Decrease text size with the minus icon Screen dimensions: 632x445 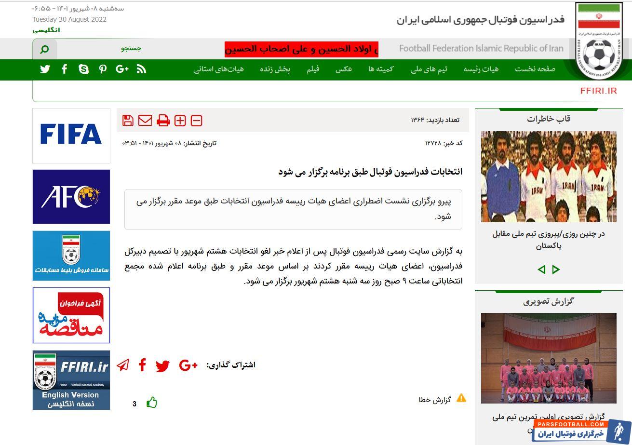click(x=196, y=121)
